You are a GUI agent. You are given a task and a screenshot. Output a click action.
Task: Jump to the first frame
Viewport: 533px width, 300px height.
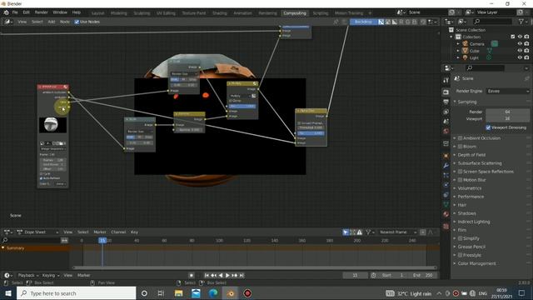pyautogui.click(x=207, y=275)
